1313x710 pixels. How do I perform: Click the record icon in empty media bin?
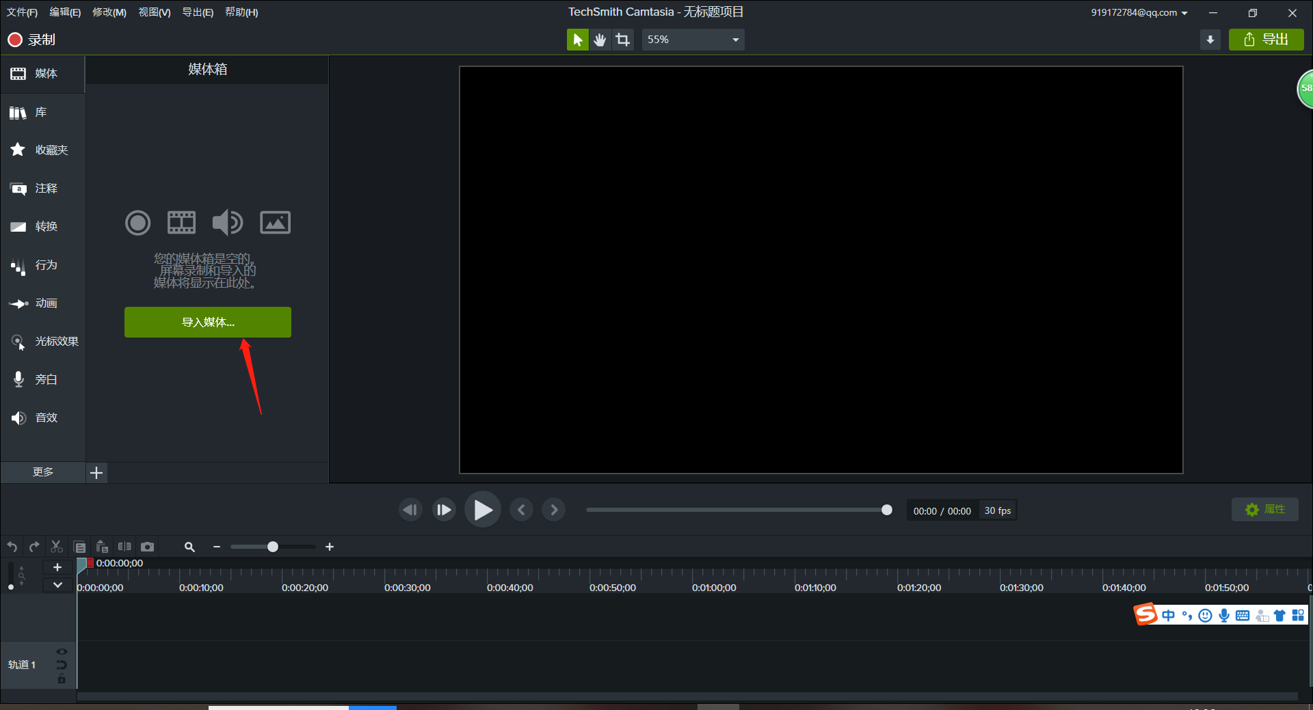(x=137, y=223)
